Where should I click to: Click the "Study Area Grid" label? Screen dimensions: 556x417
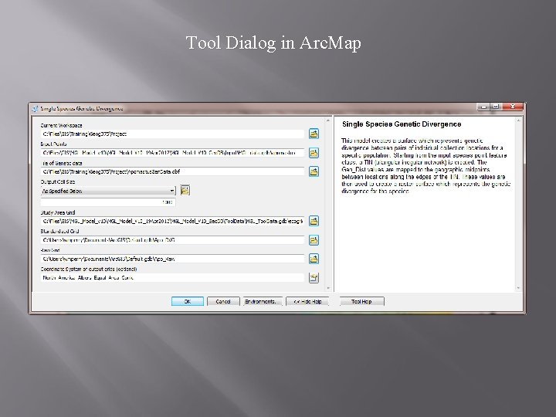[x=58, y=212]
